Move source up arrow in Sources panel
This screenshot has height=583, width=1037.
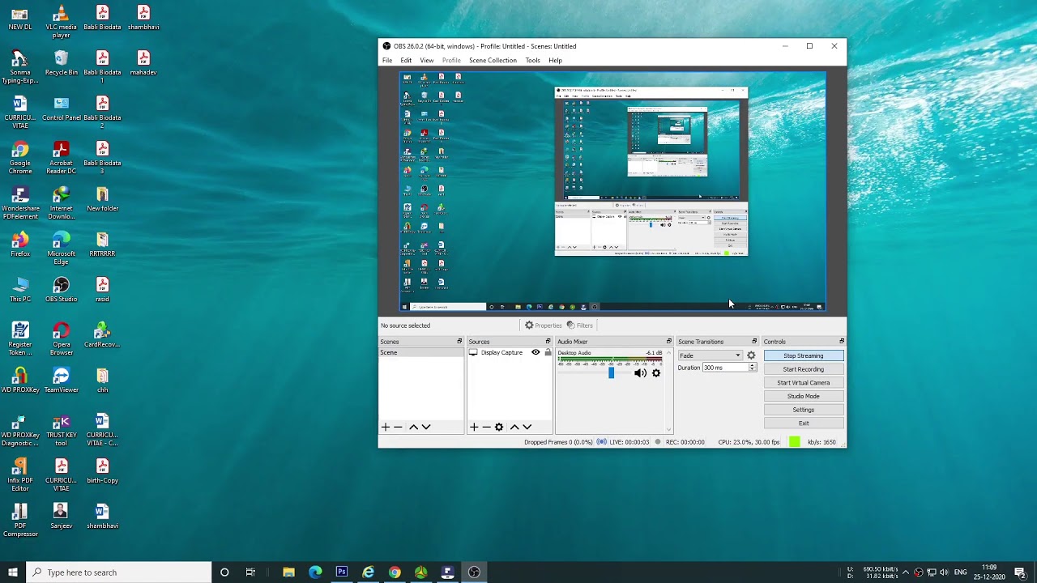click(x=514, y=427)
